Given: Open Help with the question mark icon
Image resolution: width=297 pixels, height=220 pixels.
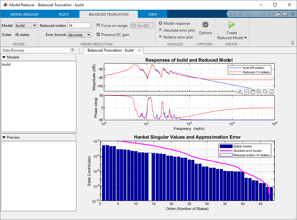Looking at the screenshot, I should (285, 14).
